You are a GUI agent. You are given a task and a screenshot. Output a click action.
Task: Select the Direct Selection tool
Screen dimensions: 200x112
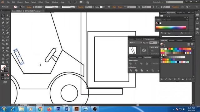click(x=7, y=15)
